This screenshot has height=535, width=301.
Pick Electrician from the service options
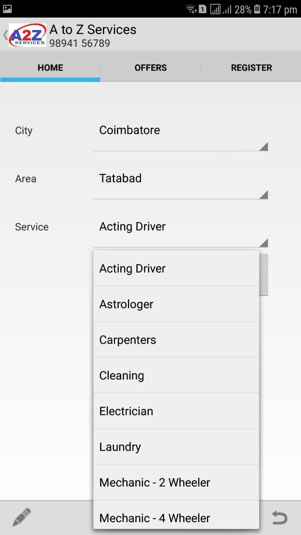coord(176,411)
